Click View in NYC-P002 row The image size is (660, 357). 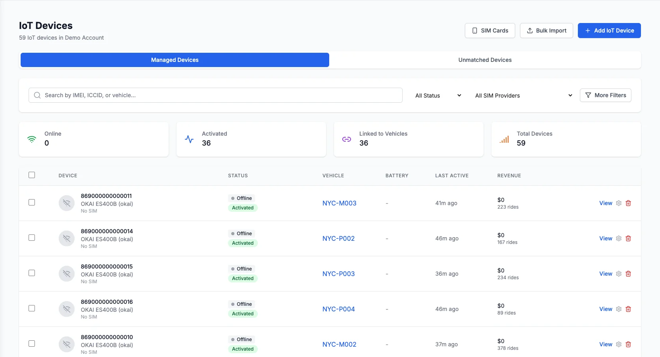pyautogui.click(x=606, y=238)
